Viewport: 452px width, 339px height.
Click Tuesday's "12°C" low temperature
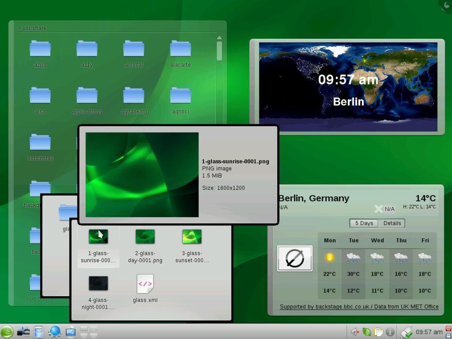pyautogui.click(x=353, y=290)
